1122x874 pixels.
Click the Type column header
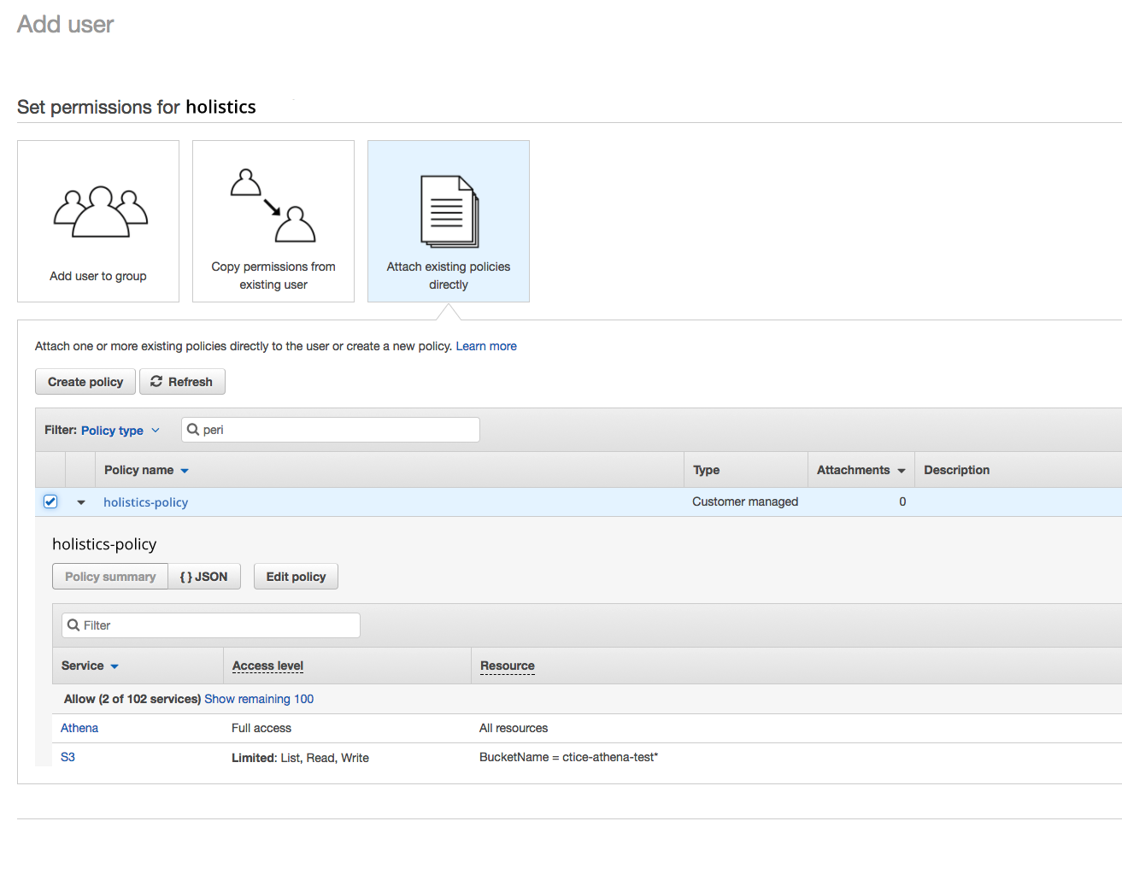[x=706, y=470]
